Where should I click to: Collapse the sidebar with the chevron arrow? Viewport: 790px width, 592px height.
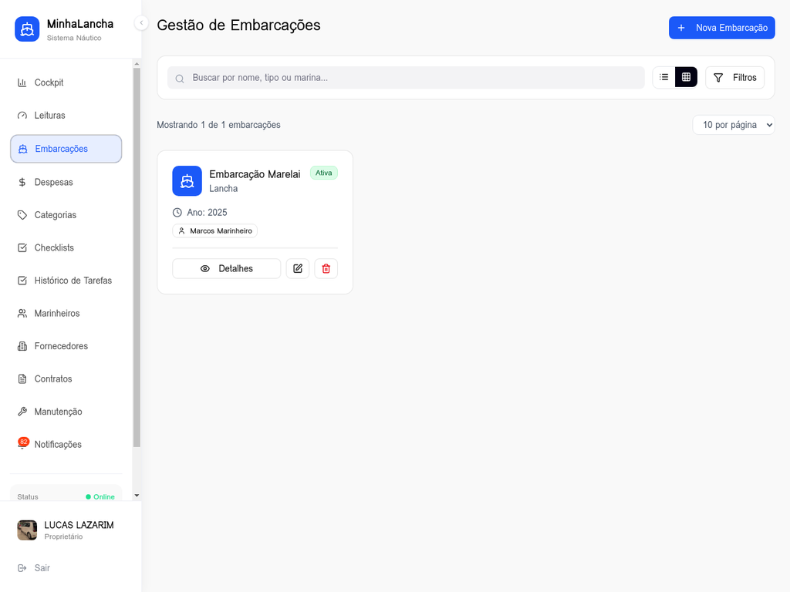[x=141, y=23]
